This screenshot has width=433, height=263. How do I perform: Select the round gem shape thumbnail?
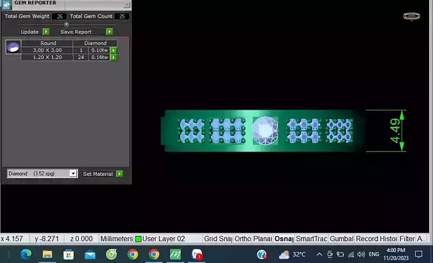[13, 47]
